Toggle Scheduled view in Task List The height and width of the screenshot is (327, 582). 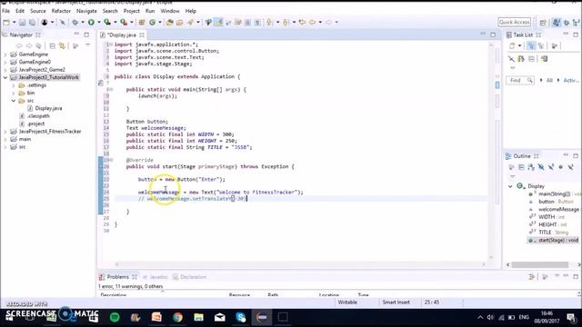coord(541,46)
